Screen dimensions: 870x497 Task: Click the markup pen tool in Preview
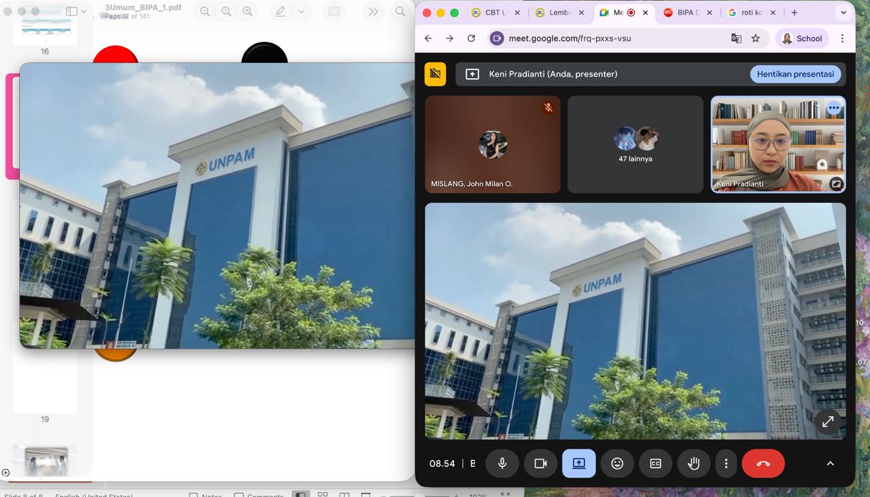tap(280, 12)
